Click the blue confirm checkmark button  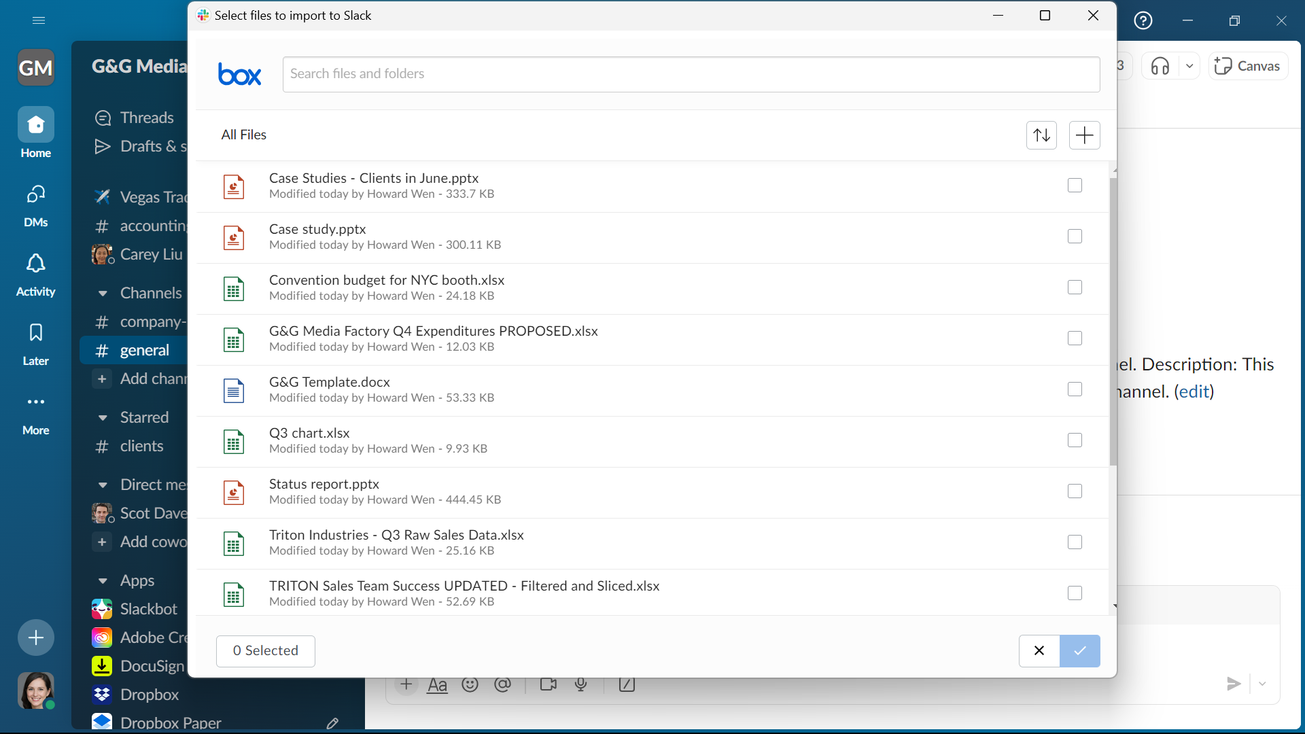[x=1079, y=650]
